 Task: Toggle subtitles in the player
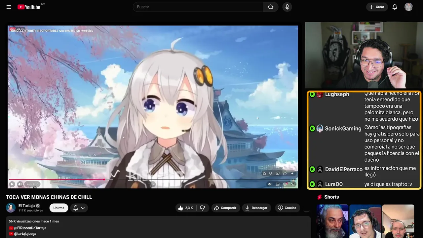tap(278, 184)
